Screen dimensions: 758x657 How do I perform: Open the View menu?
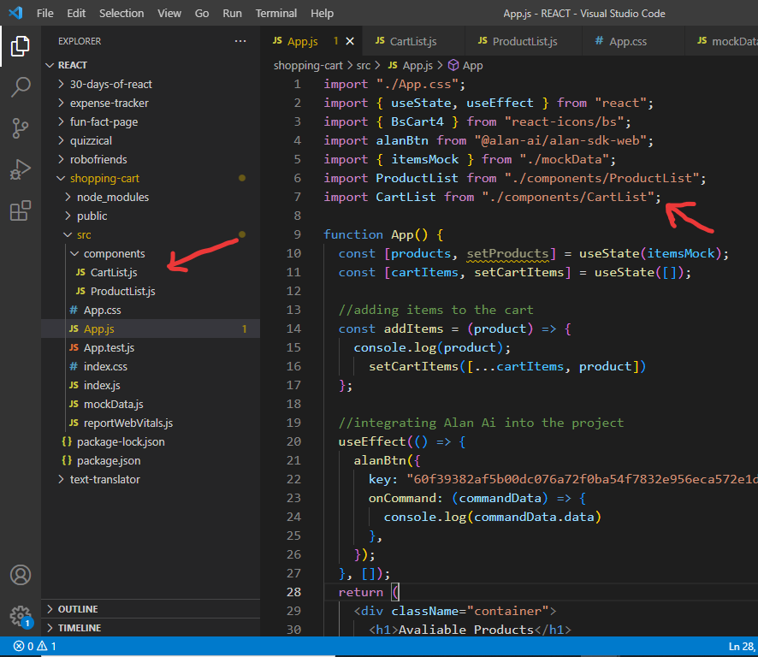(x=169, y=13)
